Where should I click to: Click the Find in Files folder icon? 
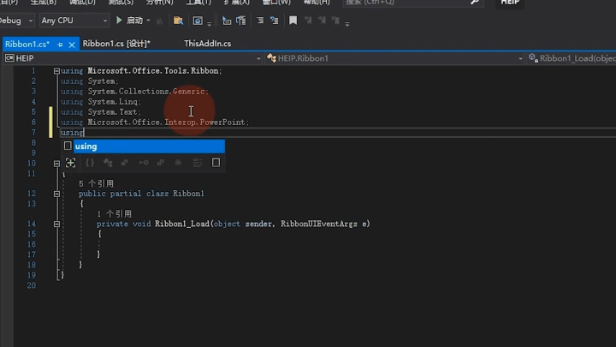[178, 21]
